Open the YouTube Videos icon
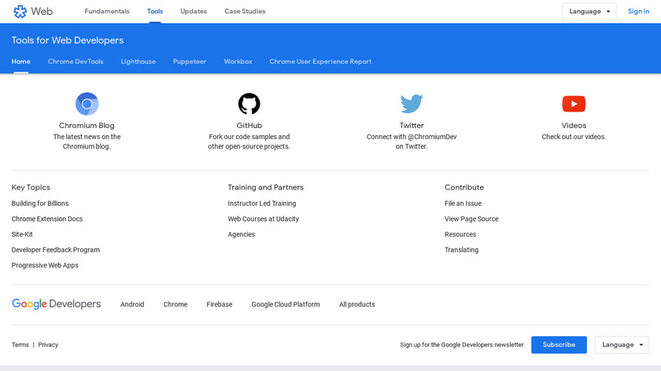The height and width of the screenshot is (371, 661). pyautogui.click(x=574, y=104)
